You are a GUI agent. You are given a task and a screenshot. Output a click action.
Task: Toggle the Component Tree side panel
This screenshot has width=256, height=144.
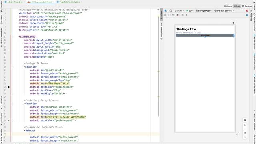[x=162, y=31]
